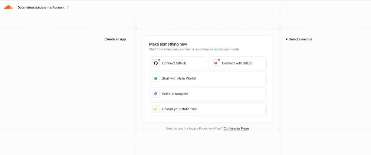The width and height of the screenshot is (371, 155).
Task: Click the Select a method step
Action: tap(299, 39)
